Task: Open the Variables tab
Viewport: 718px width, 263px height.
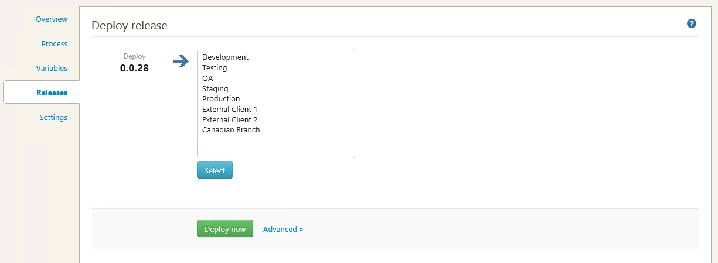Action: coord(52,69)
